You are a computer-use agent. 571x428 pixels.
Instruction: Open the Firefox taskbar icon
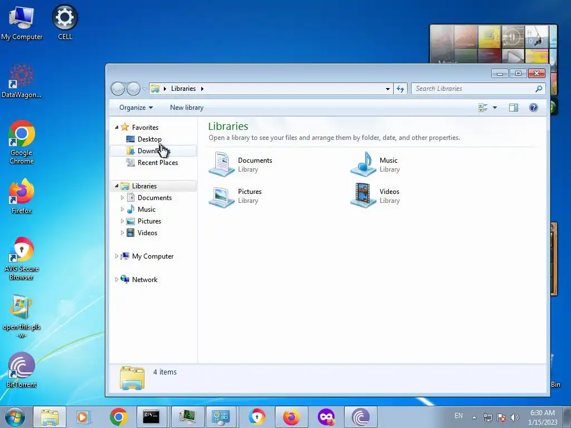[291, 417]
